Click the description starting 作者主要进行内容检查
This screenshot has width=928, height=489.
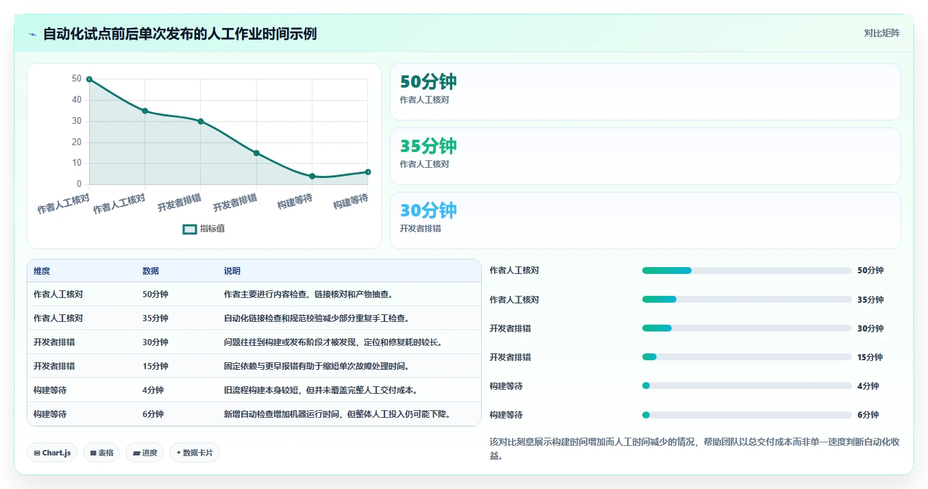pyautogui.click(x=308, y=294)
